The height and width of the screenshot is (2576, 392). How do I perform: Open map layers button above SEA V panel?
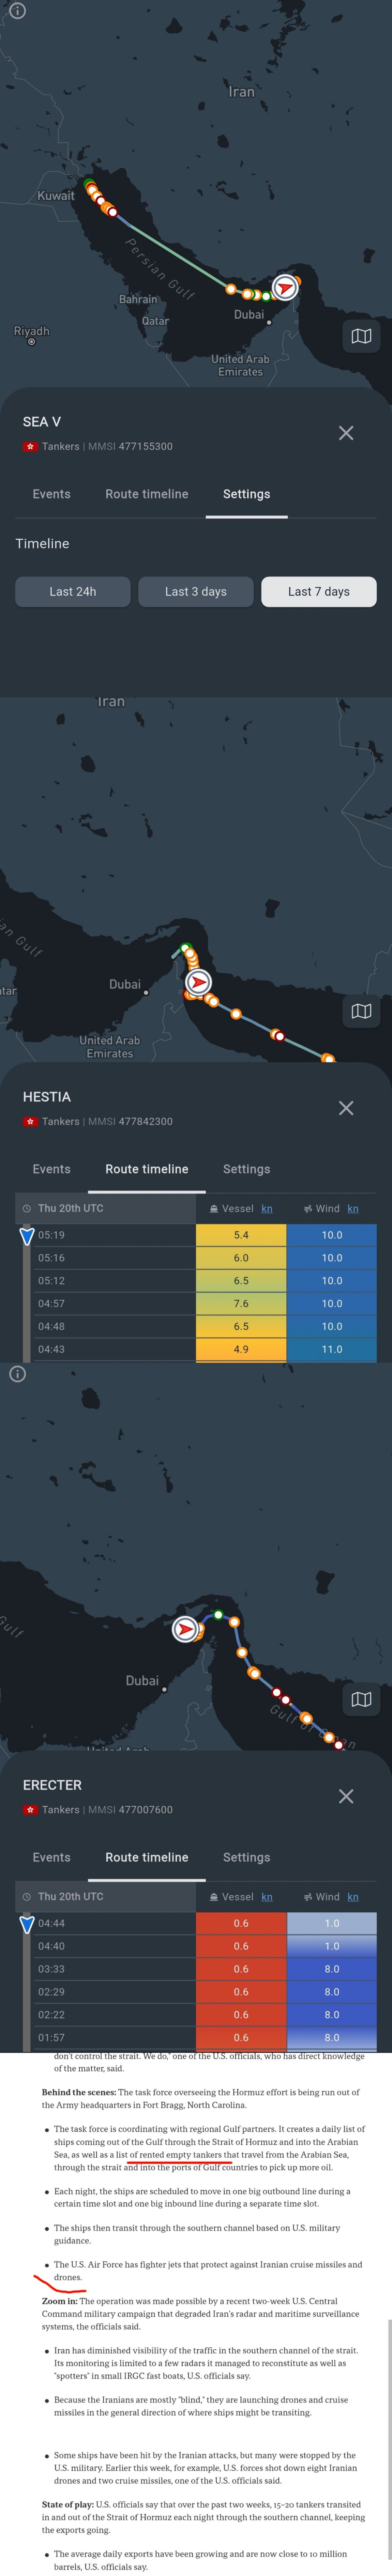[361, 336]
